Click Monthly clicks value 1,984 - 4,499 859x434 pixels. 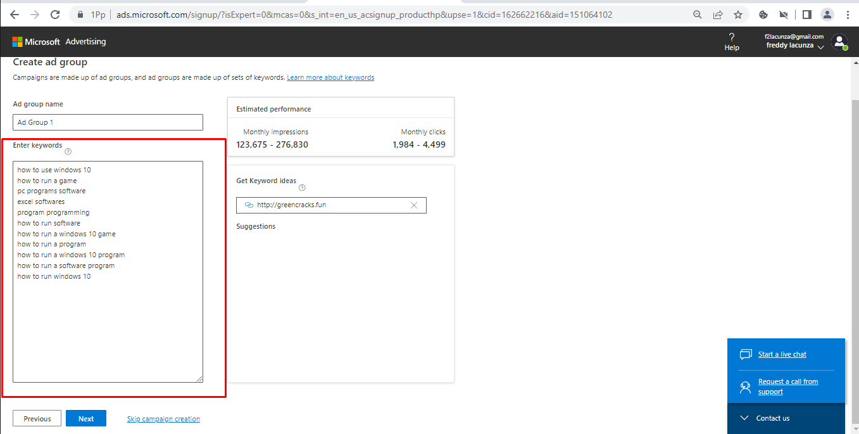click(419, 144)
